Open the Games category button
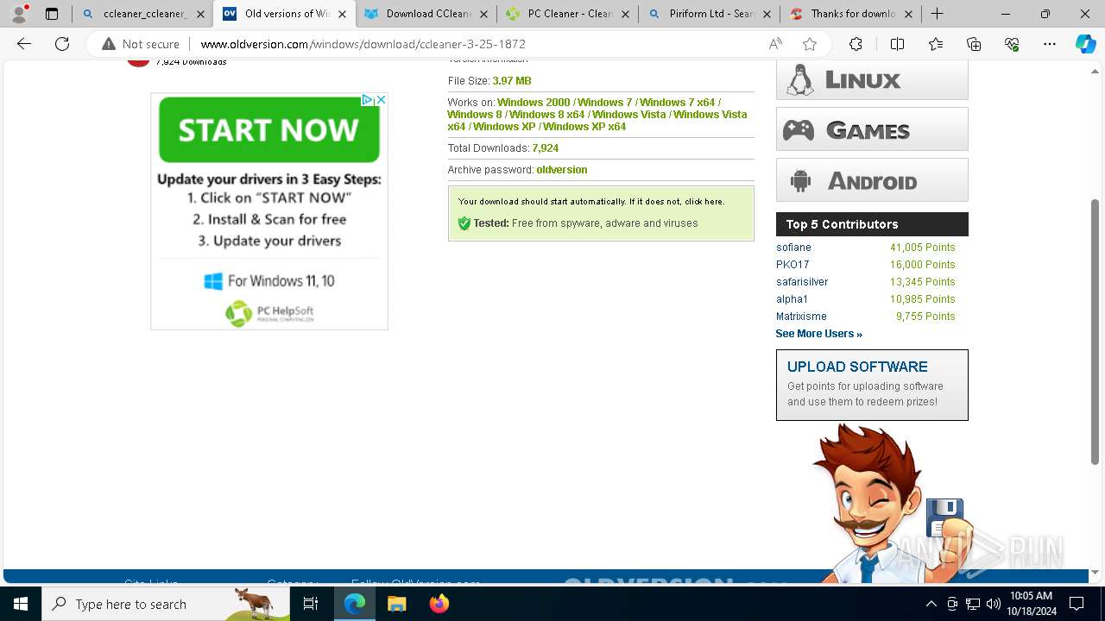Image resolution: width=1105 pixels, height=621 pixels. coord(872,129)
